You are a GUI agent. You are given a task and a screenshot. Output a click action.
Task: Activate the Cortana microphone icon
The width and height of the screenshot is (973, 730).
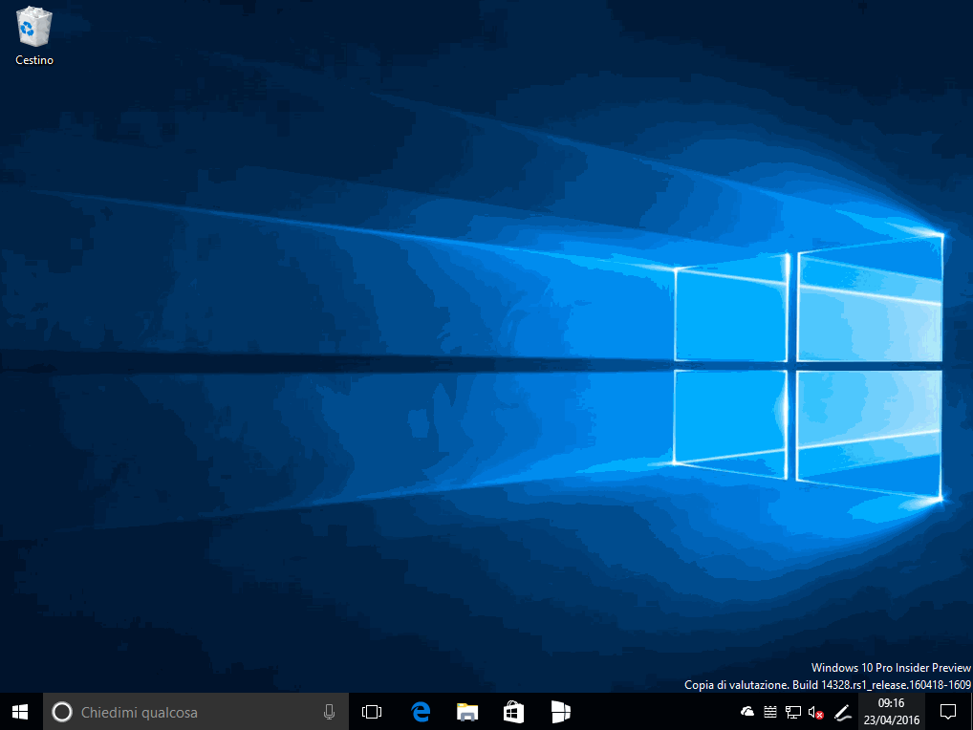(x=329, y=712)
